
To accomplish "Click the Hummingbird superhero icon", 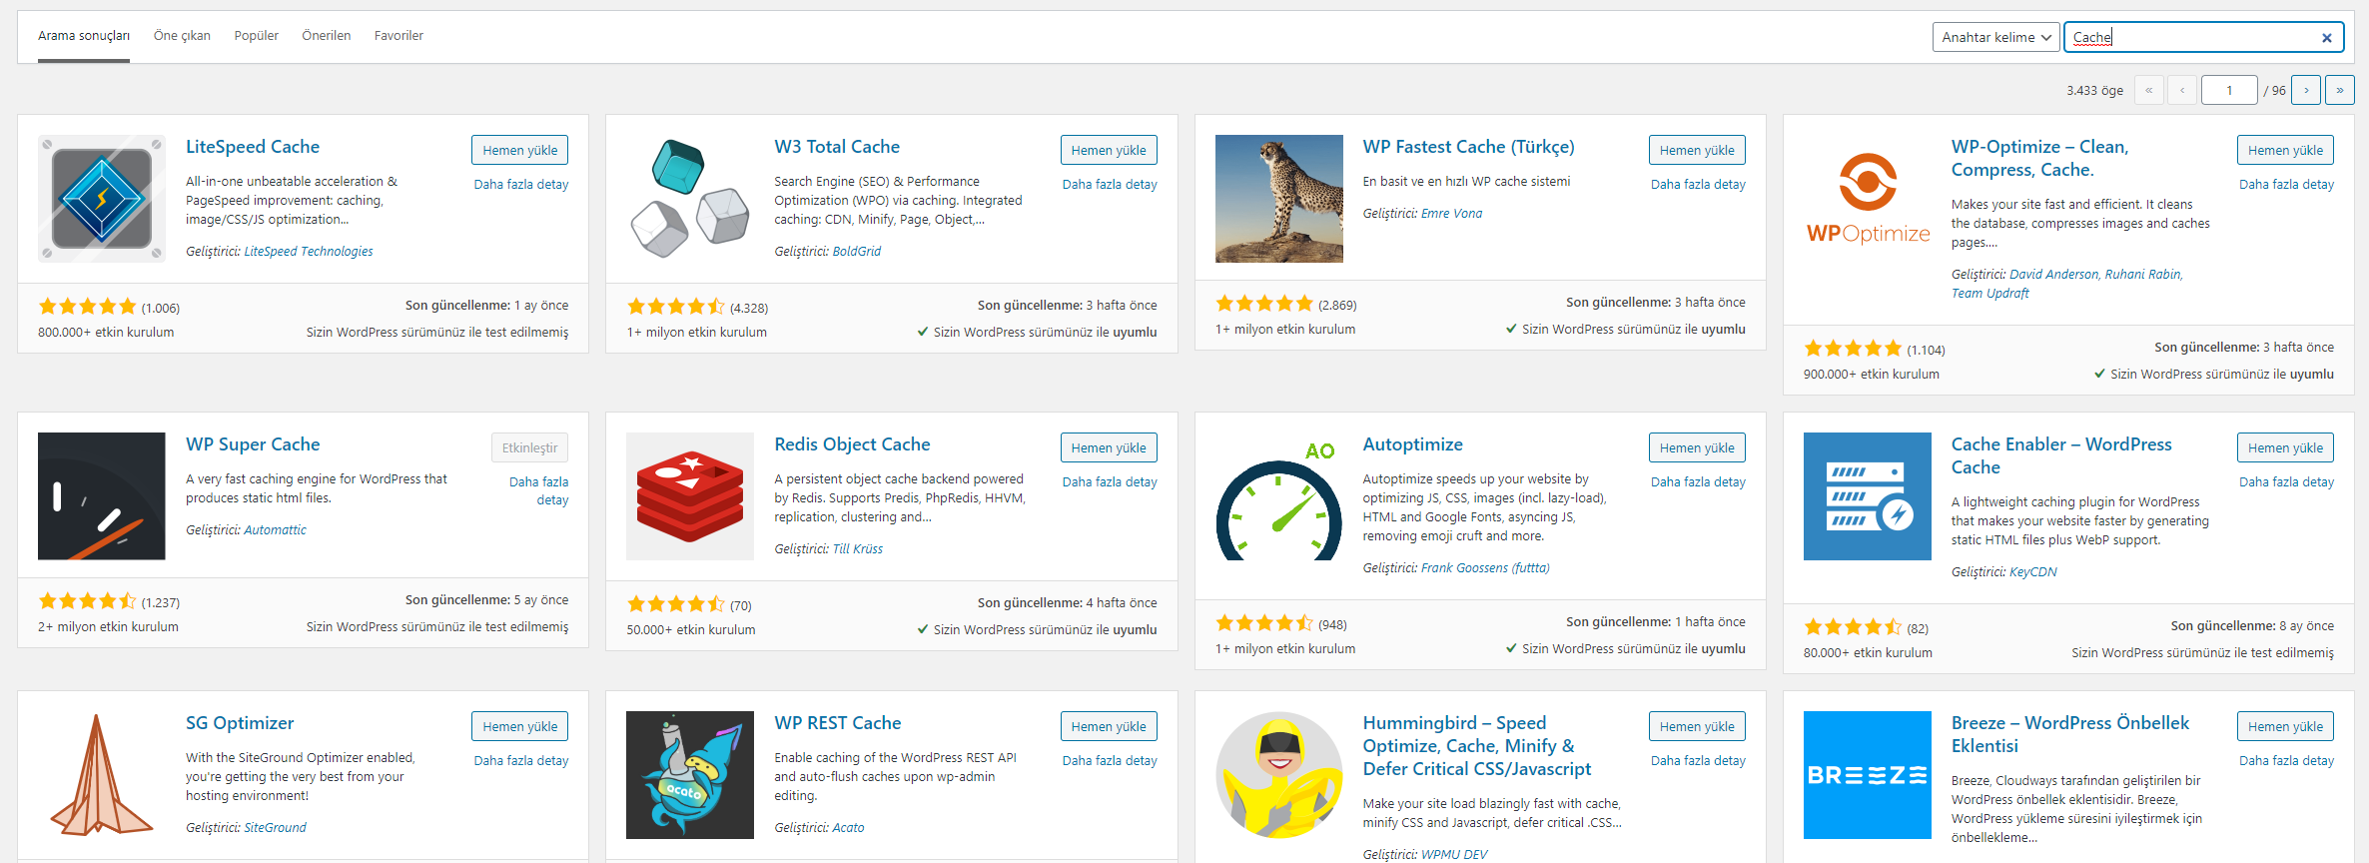I will (1279, 775).
